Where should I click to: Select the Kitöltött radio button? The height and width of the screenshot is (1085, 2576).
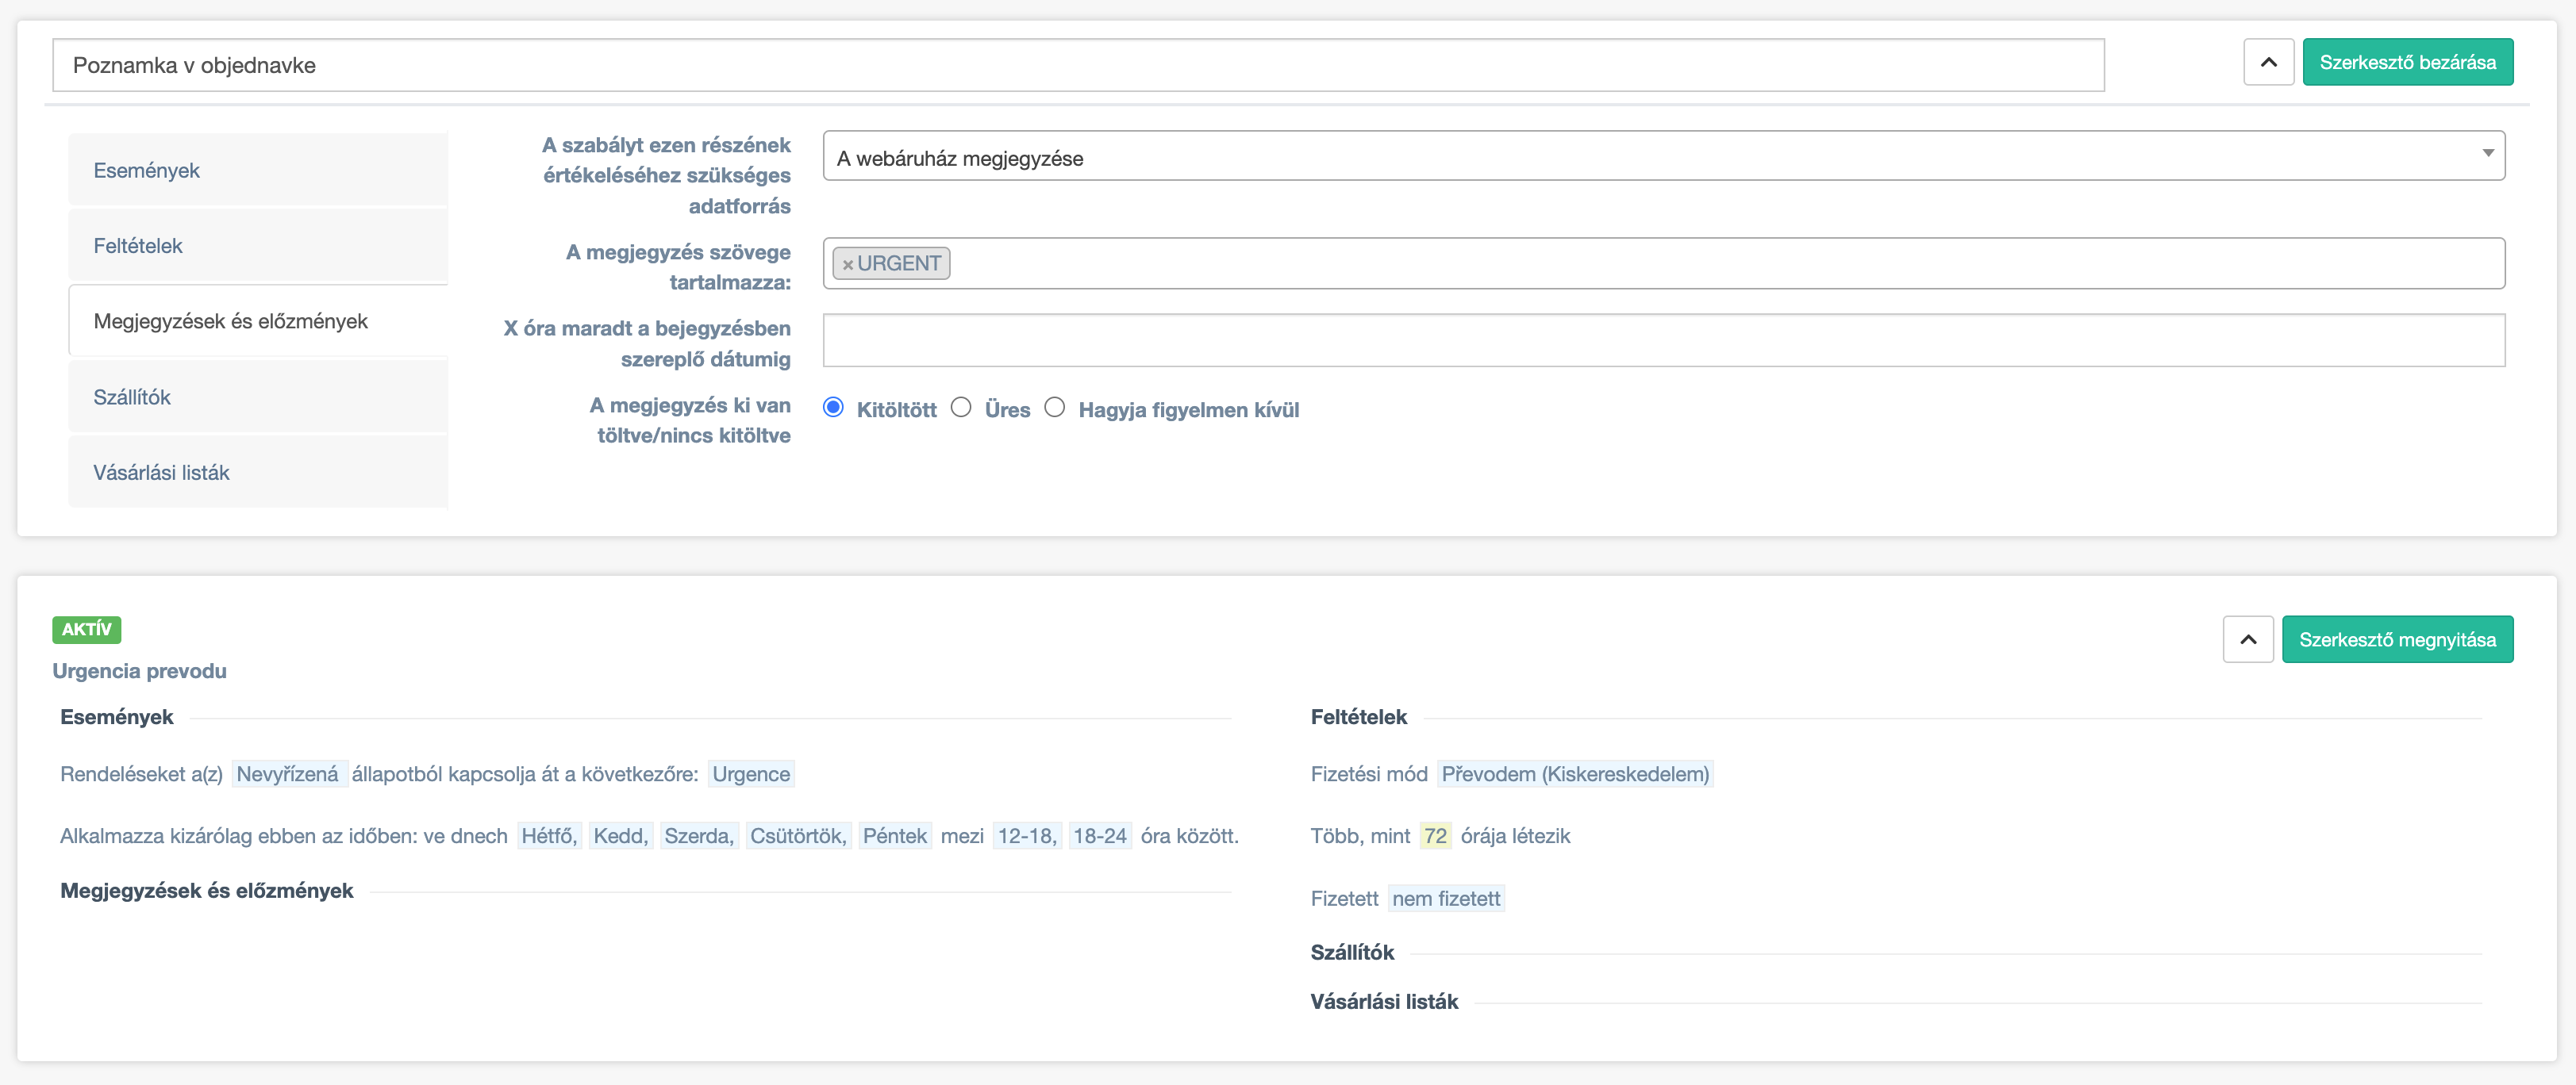coord(833,408)
